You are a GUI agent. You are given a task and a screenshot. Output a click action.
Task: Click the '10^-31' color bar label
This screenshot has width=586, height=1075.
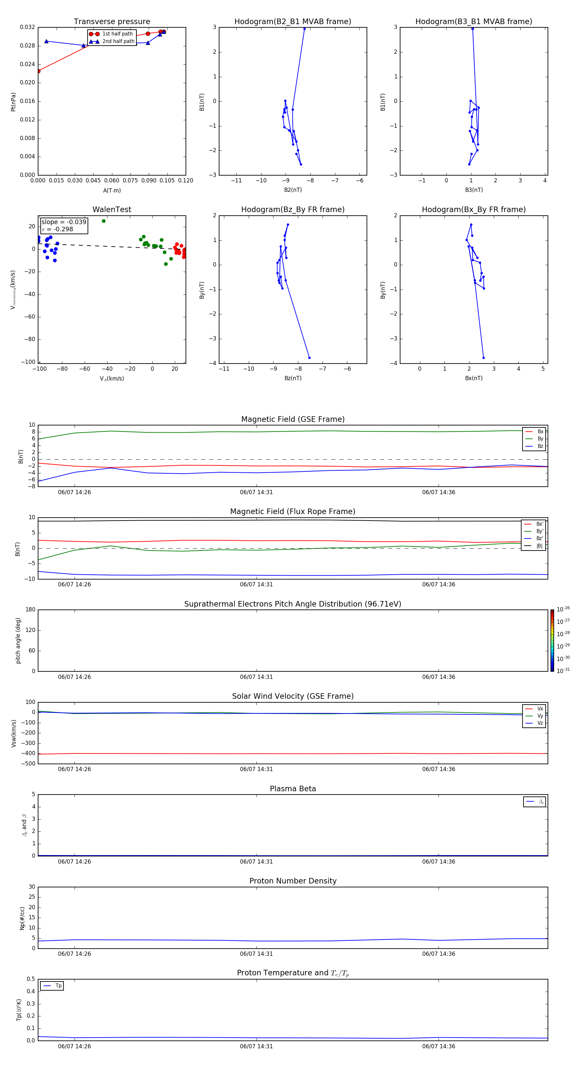tap(563, 671)
